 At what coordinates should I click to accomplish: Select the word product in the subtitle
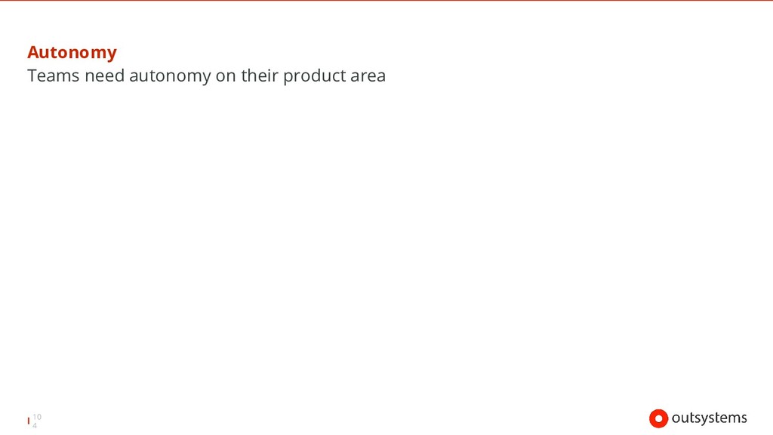pos(315,76)
